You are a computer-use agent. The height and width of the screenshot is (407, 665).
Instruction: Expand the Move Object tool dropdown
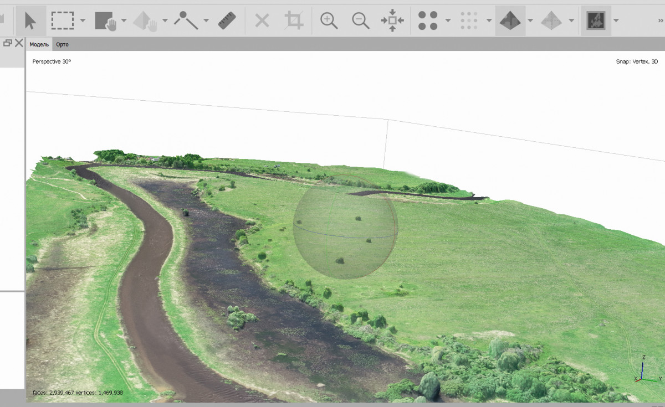[x=165, y=20]
